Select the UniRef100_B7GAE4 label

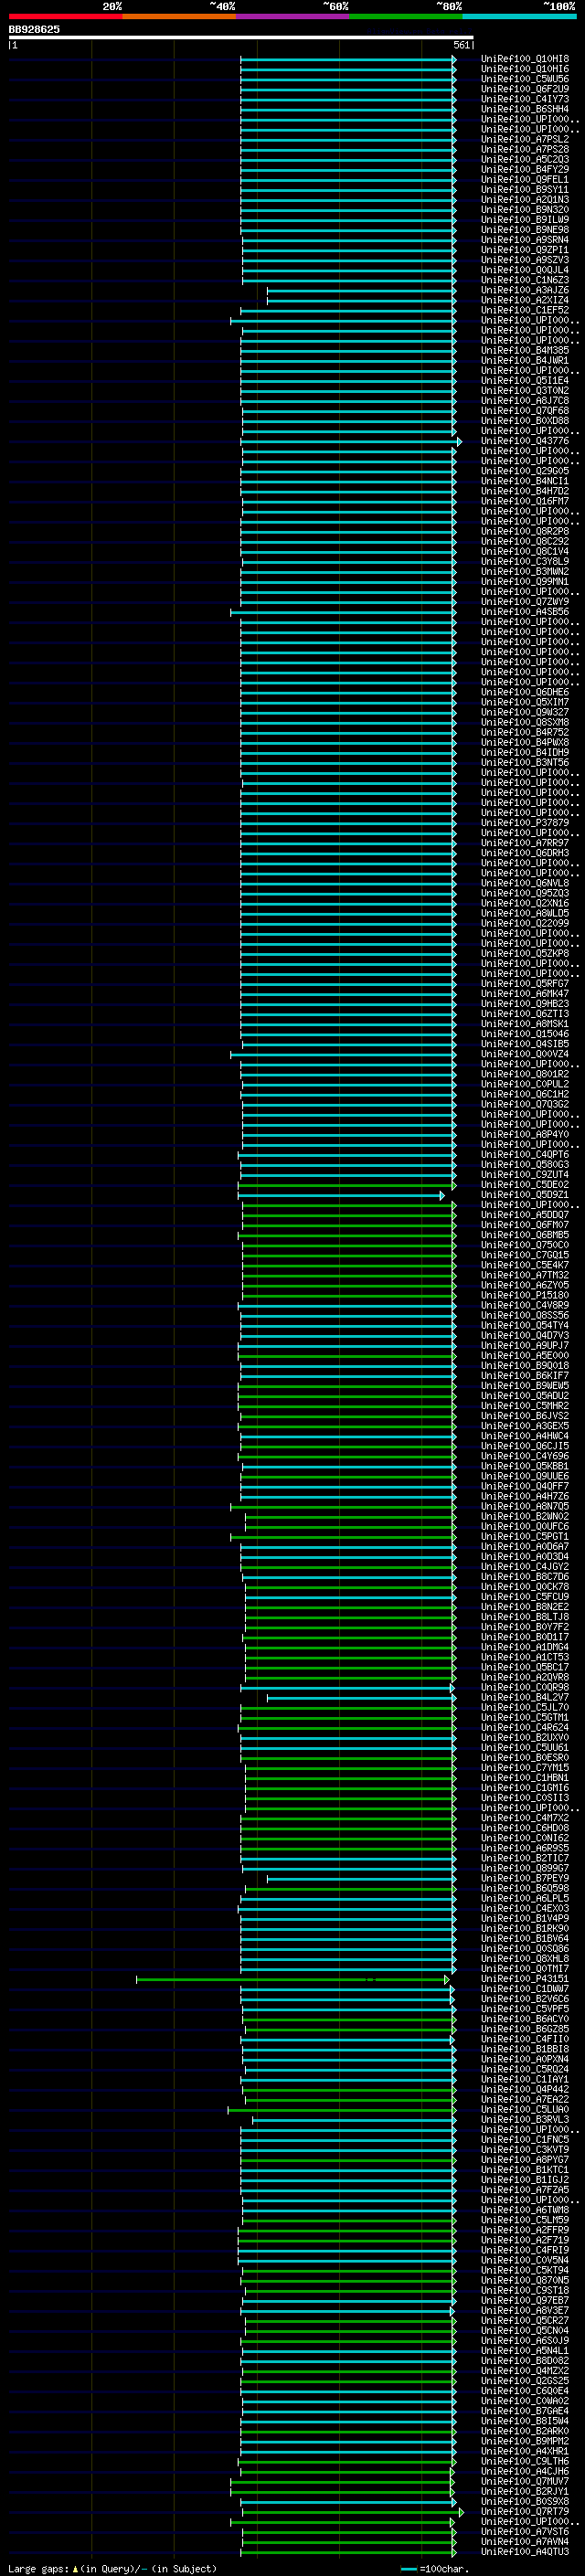(x=525, y=2411)
